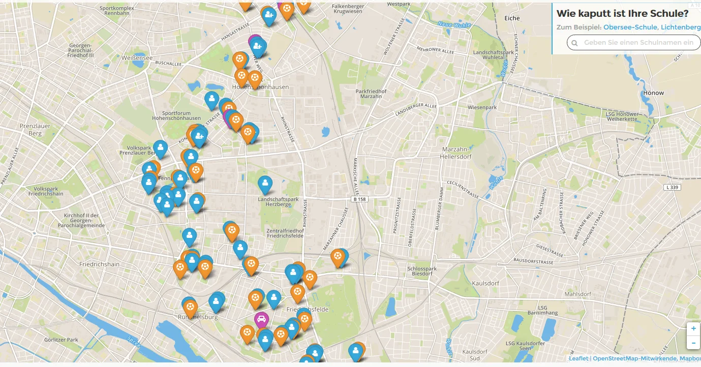Select the orange marker beside Marzahner Chaussee
Screen dimensions: 701x367
pos(338,257)
